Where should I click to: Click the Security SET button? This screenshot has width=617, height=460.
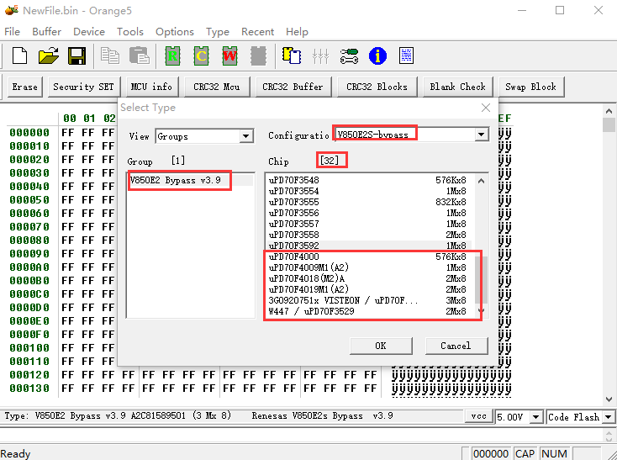pos(84,87)
